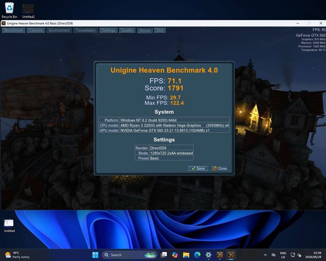Open the Benchmark menu button

14,30
